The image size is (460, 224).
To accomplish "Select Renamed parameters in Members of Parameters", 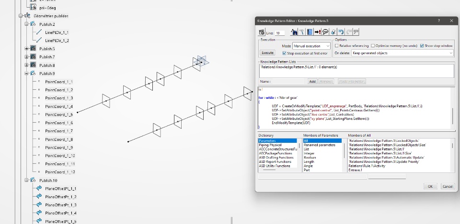I will [x=320, y=145].
